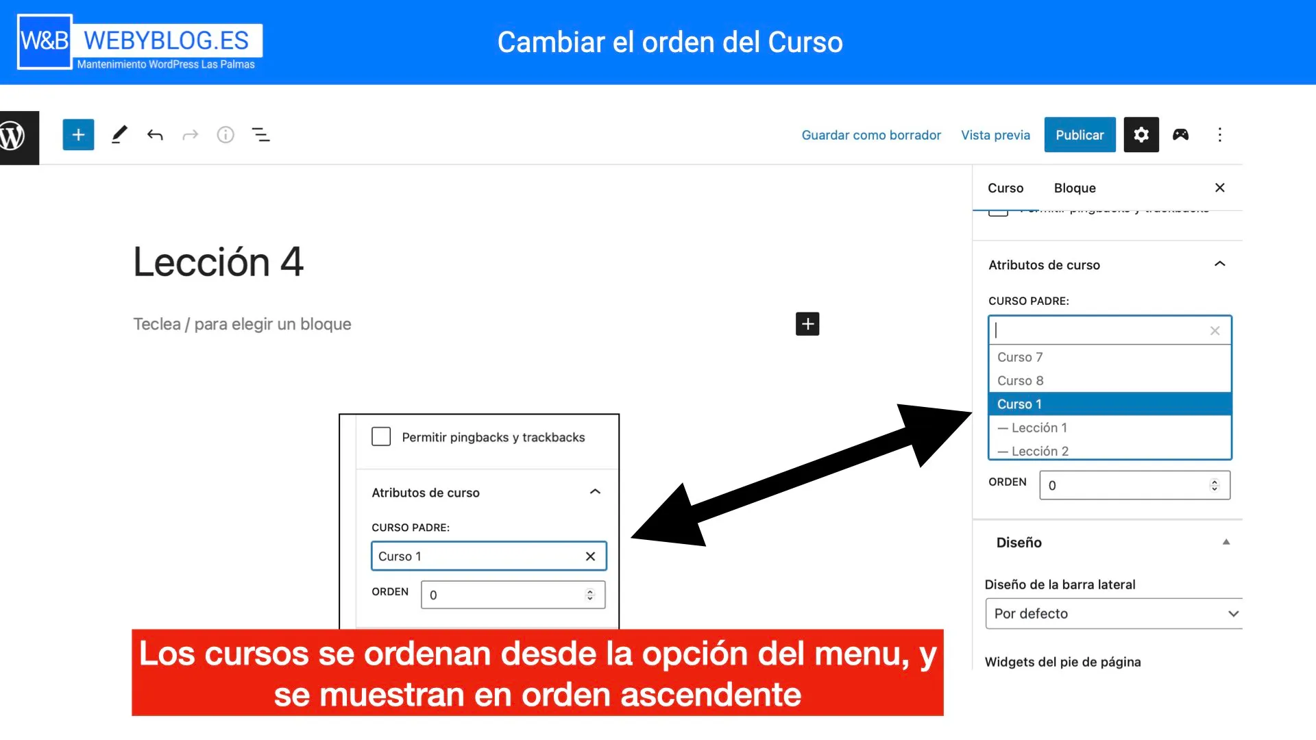Select Curso 7 from parent list
Image resolution: width=1316 pixels, height=740 pixels.
pos(1110,357)
